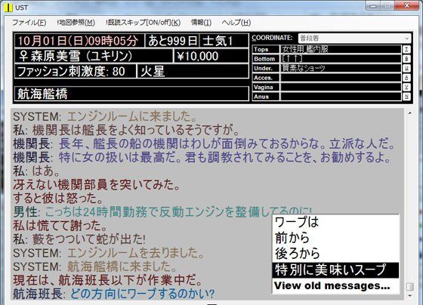423x305 pixels.
Task: Open View old messages...
Action: click(335, 286)
